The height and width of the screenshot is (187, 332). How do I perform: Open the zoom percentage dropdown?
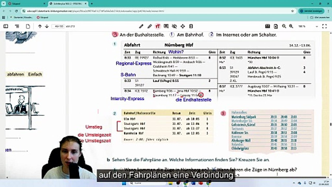(308, 26)
